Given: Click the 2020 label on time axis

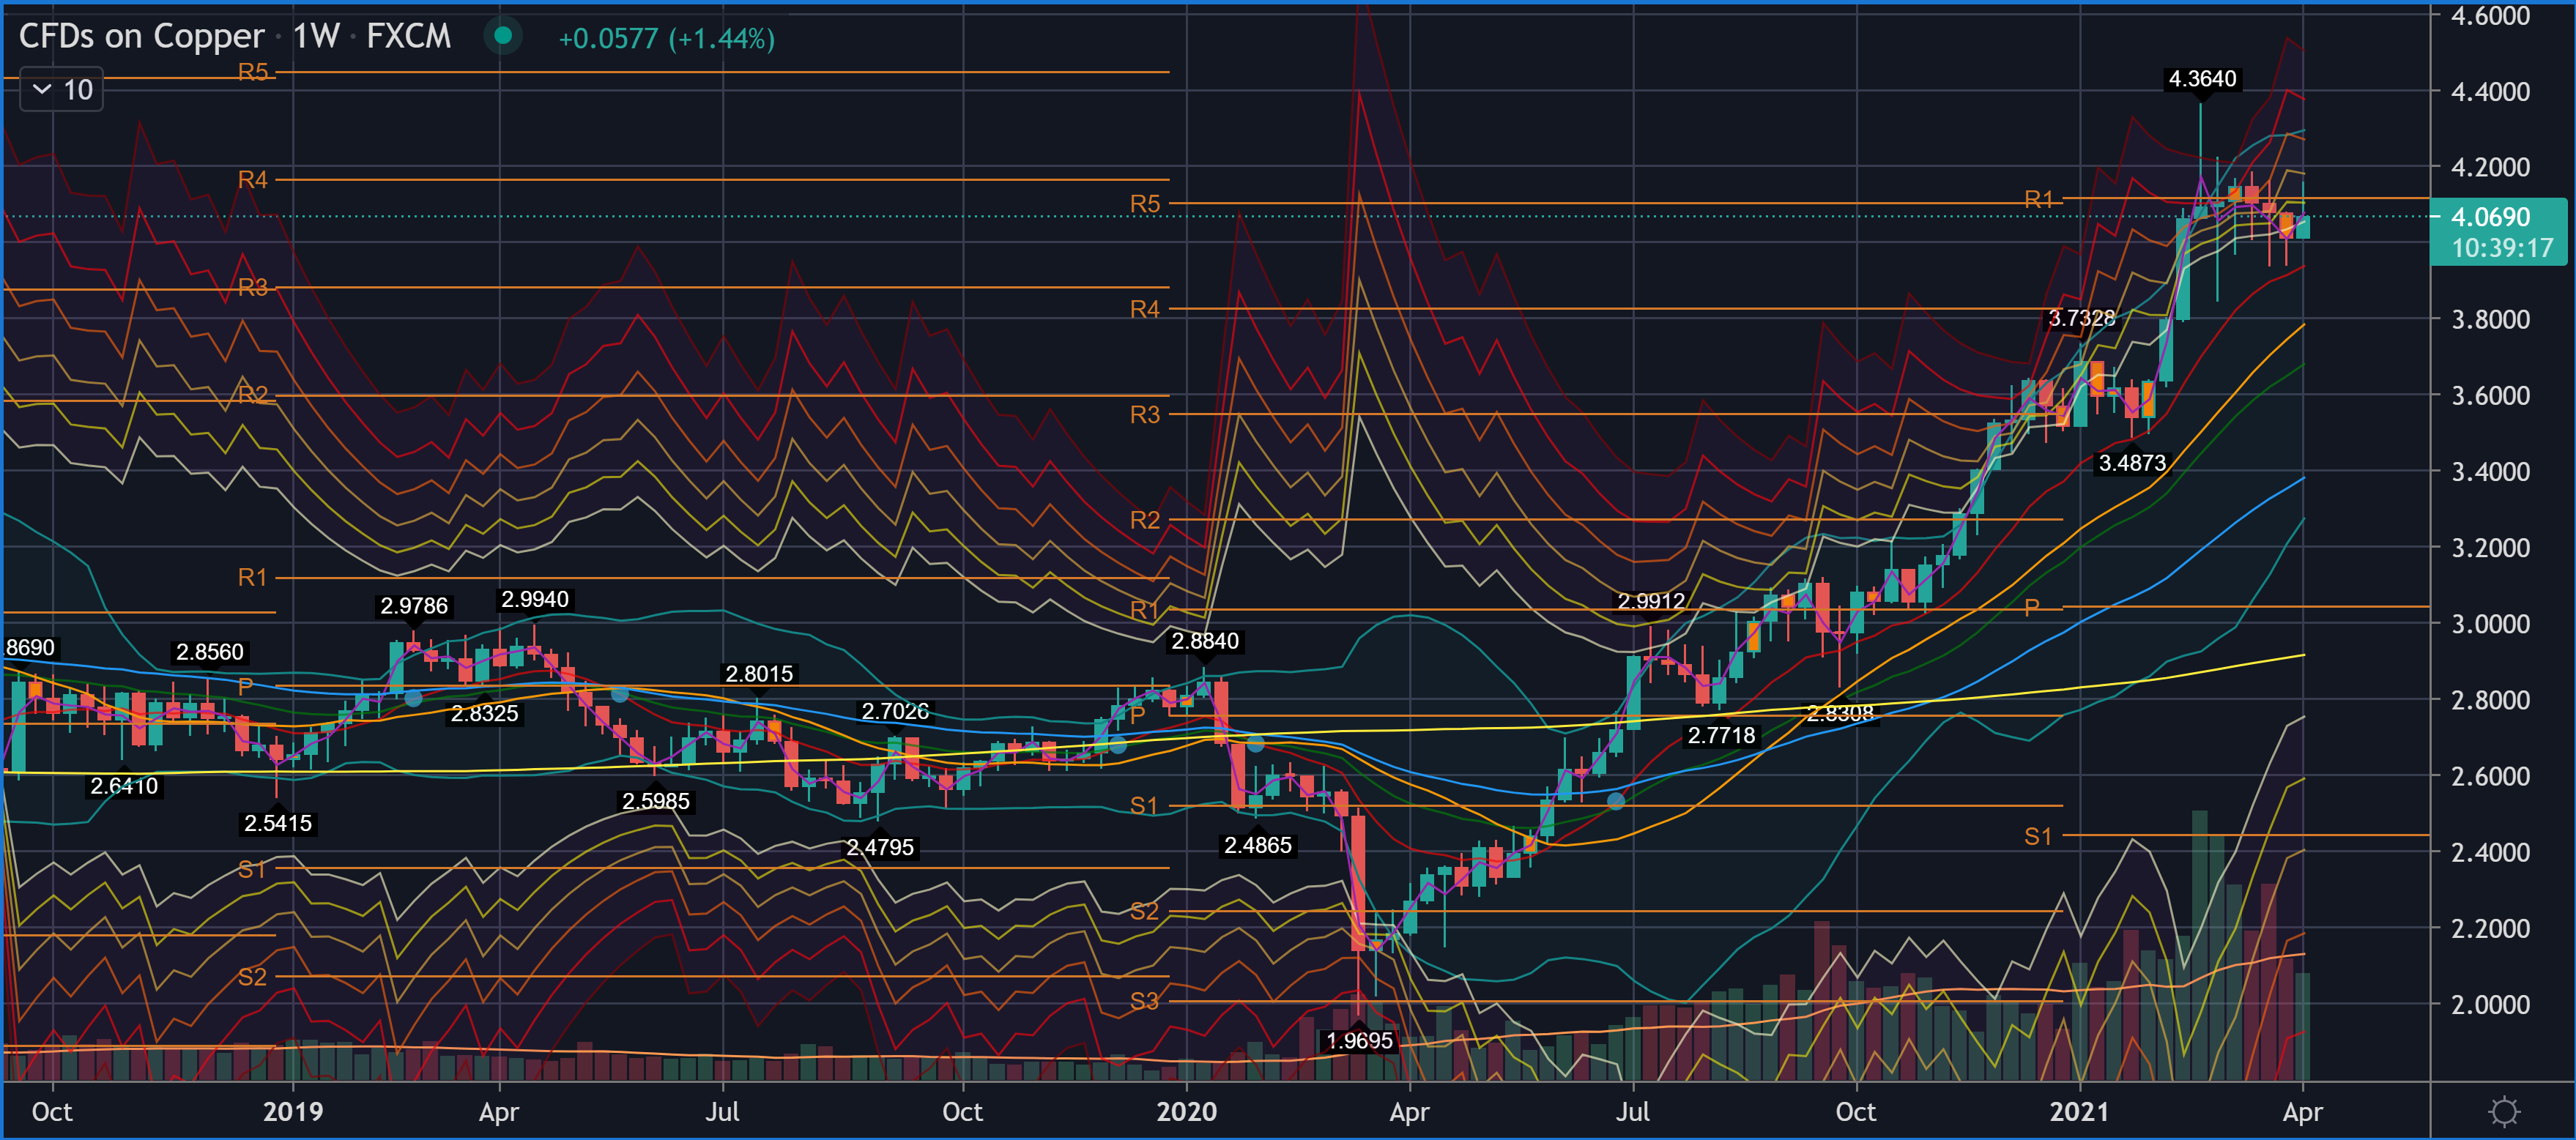Looking at the screenshot, I should click(x=1186, y=1112).
